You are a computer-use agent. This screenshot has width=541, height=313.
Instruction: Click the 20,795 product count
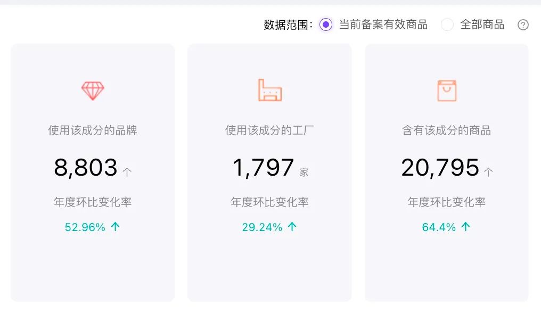pyautogui.click(x=440, y=167)
